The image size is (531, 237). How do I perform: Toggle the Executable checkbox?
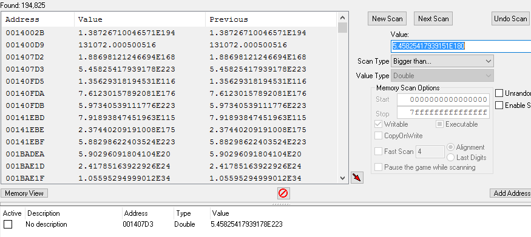pos(439,124)
